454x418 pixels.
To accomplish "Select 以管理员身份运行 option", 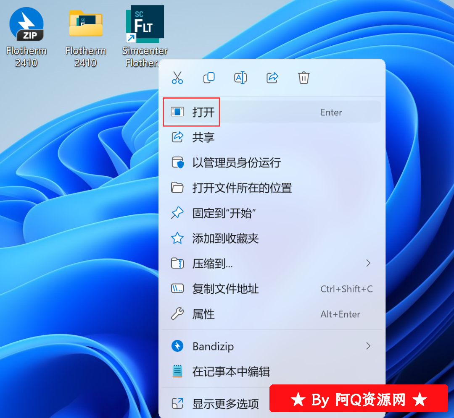I will point(272,162).
